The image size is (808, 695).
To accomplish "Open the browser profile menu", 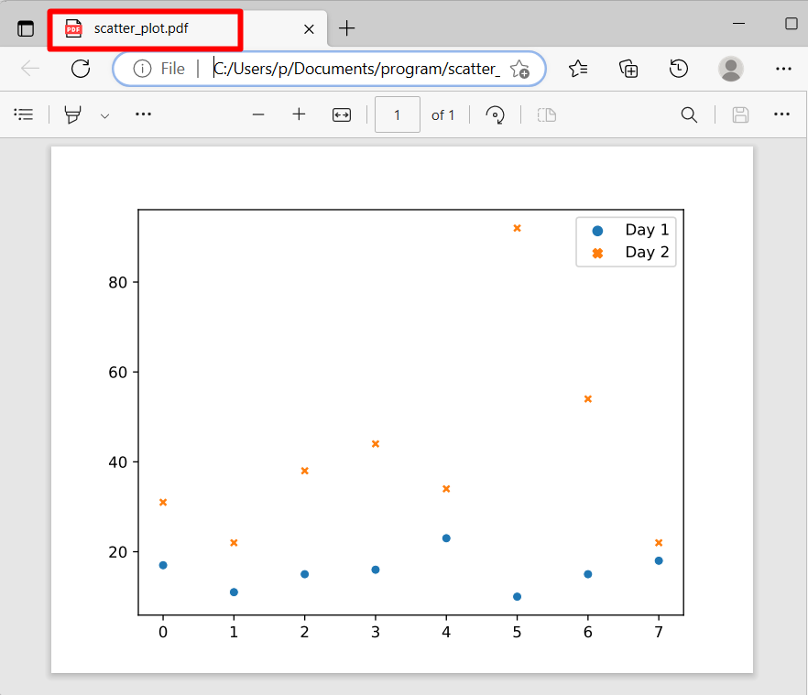I will coord(730,69).
